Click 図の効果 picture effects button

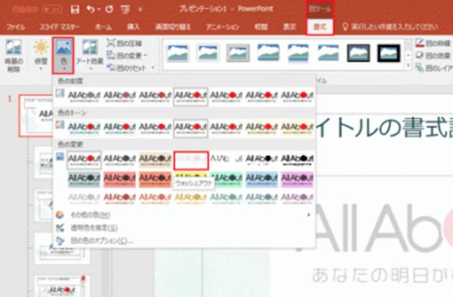pos(433,55)
